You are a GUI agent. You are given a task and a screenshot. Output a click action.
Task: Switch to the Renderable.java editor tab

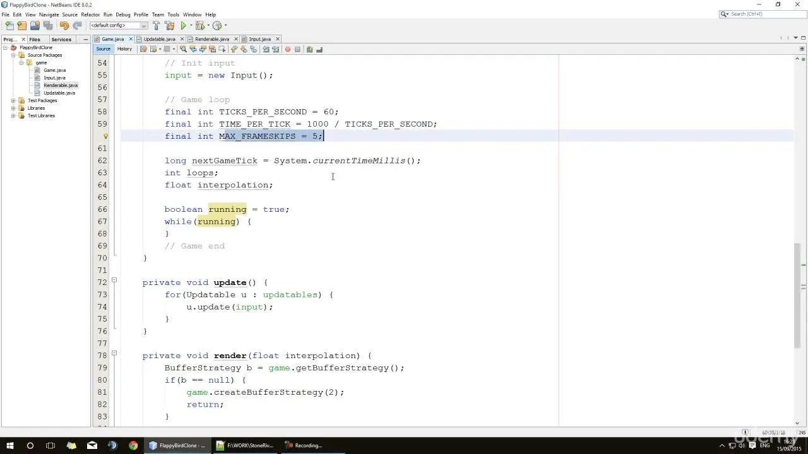click(x=211, y=39)
